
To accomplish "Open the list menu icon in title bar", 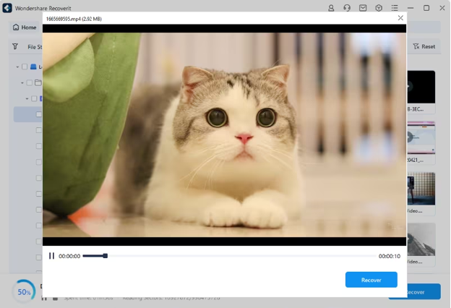I will point(395,8).
